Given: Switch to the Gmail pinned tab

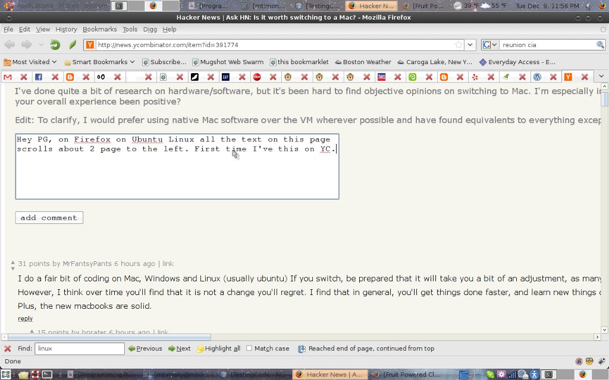Looking at the screenshot, I should pyautogui.click(x=8, y=77).
